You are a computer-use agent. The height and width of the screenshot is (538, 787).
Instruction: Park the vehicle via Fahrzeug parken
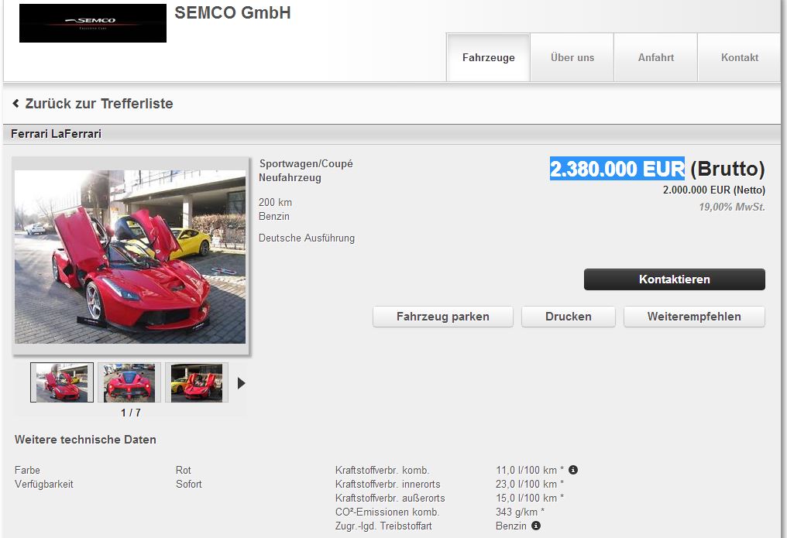(443, 317)
